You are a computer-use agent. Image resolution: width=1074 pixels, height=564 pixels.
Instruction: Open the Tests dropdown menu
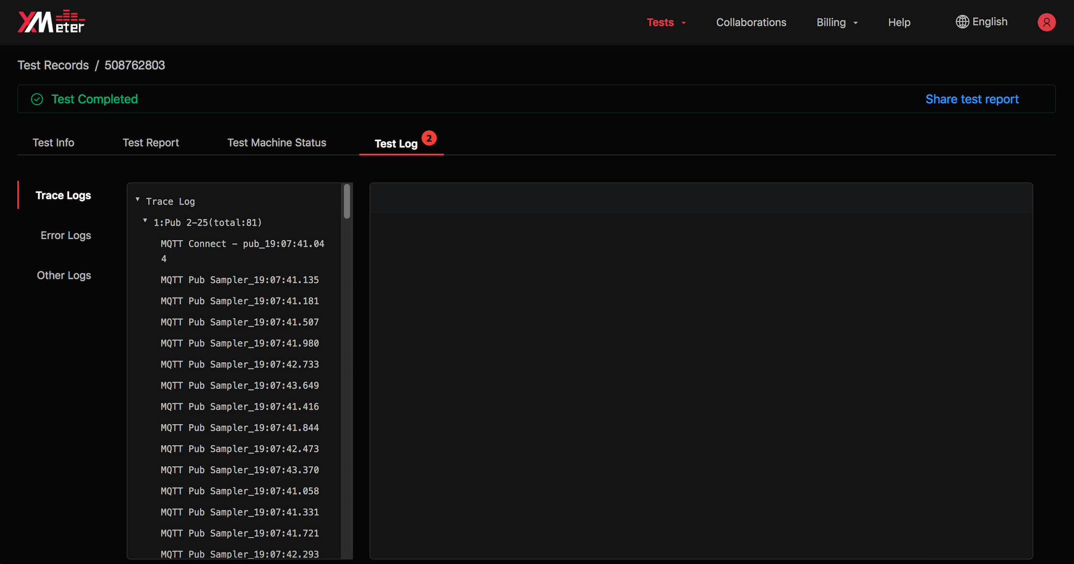pyautogui.click(x=665, y=23)
